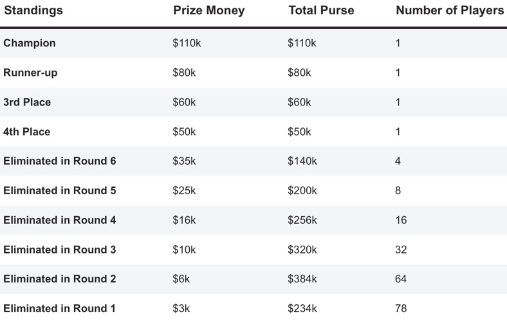The width and height of the screenshot is (507, 321).
Task: Select the $384k total purse cell
Action: [x=302, y=279]
